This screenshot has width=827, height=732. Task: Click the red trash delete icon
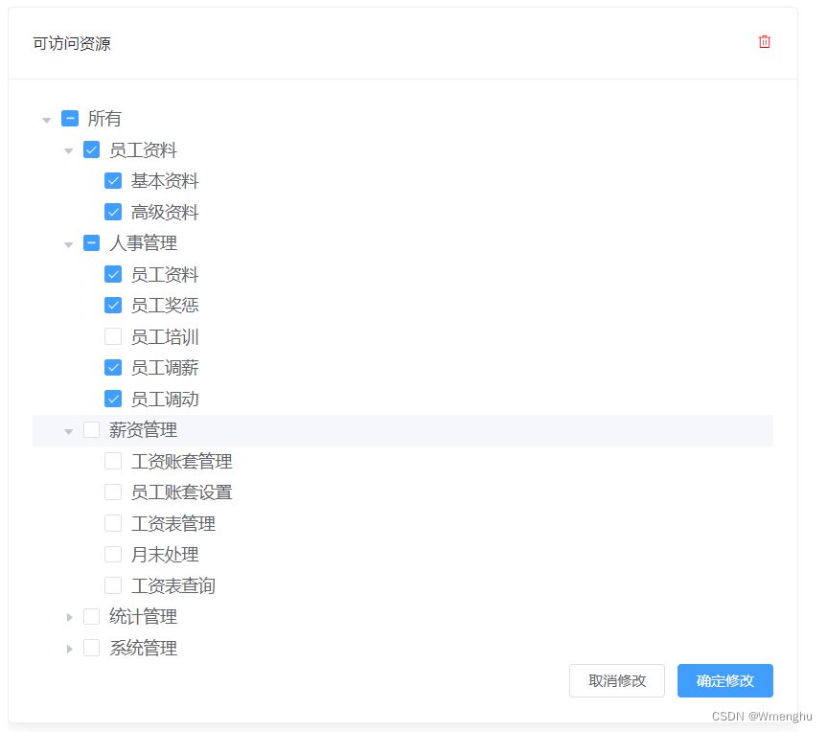coord(764,42)
